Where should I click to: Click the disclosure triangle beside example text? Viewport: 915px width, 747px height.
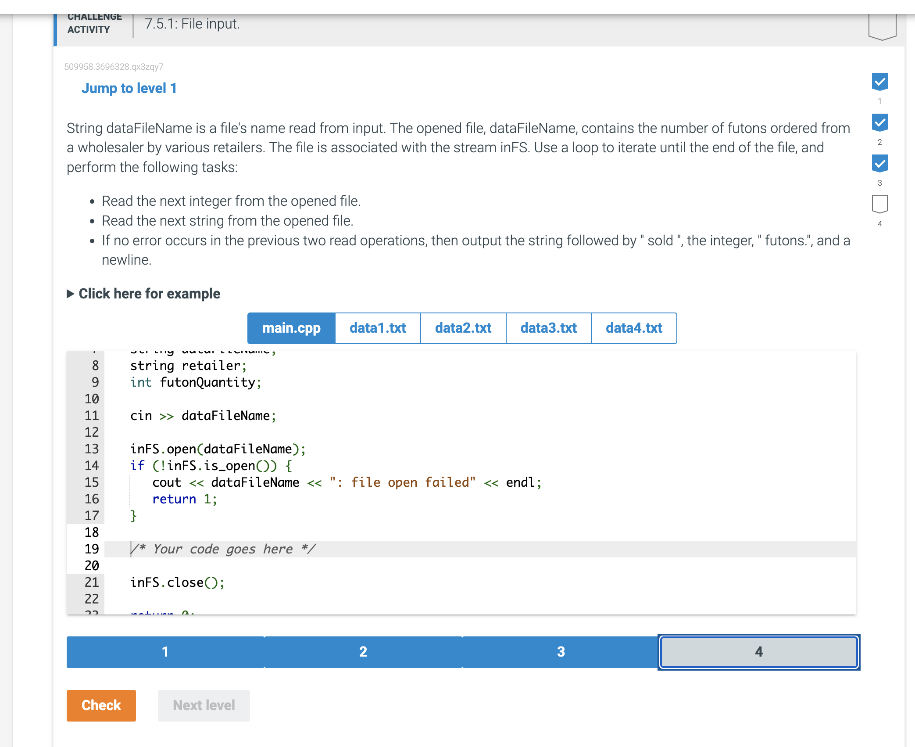point(70,294)
